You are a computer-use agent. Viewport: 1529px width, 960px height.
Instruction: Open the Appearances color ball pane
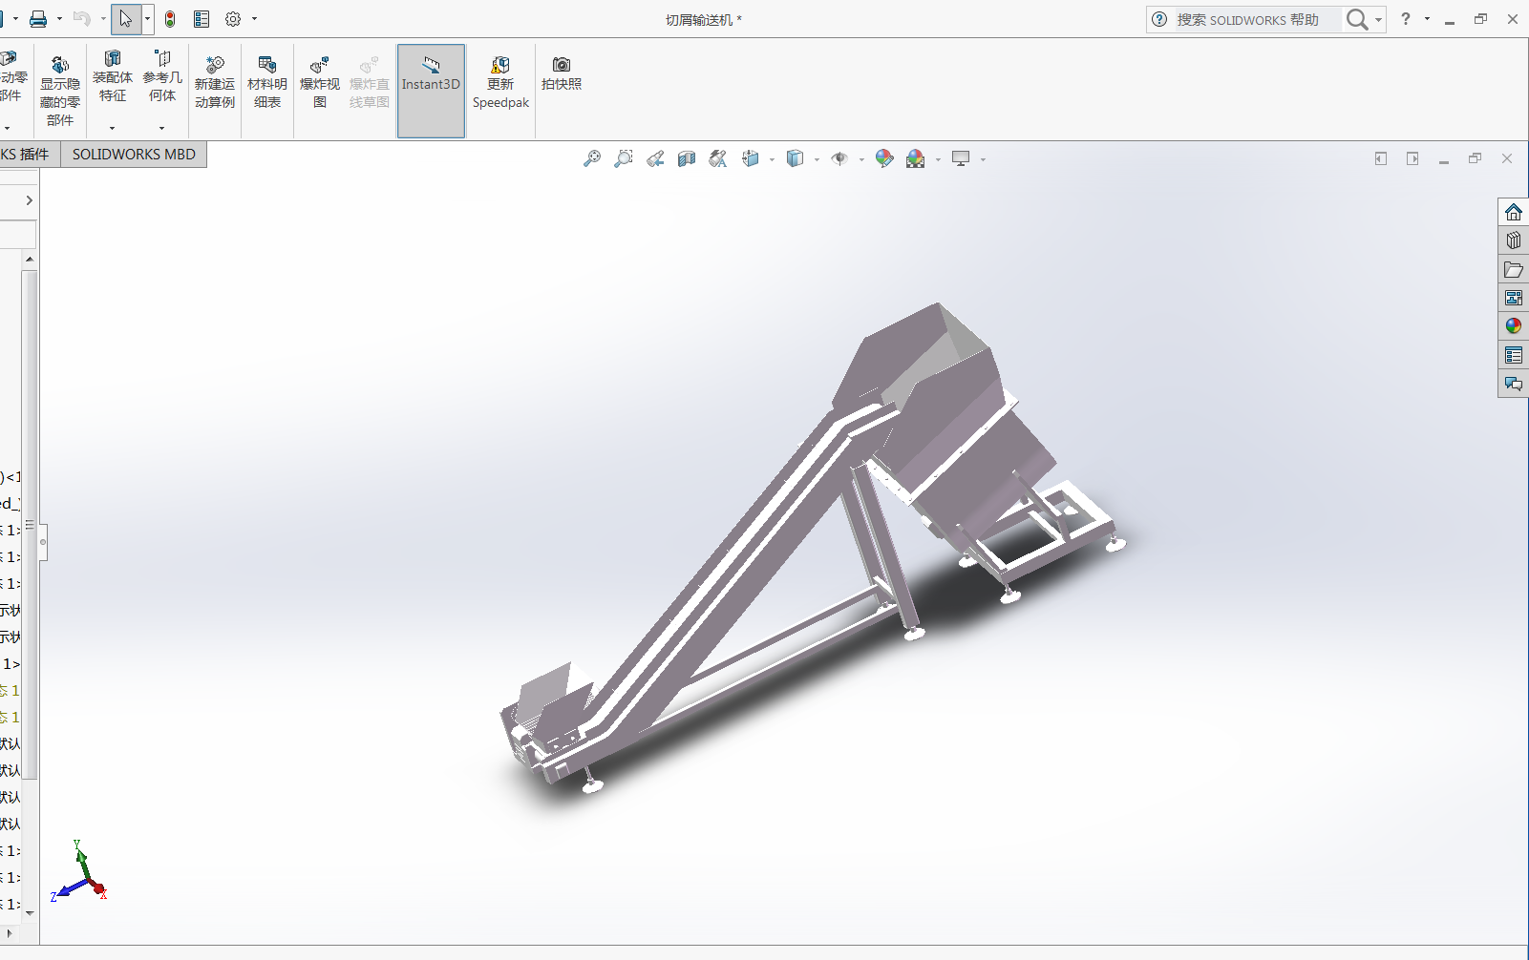pos(1514,326)
